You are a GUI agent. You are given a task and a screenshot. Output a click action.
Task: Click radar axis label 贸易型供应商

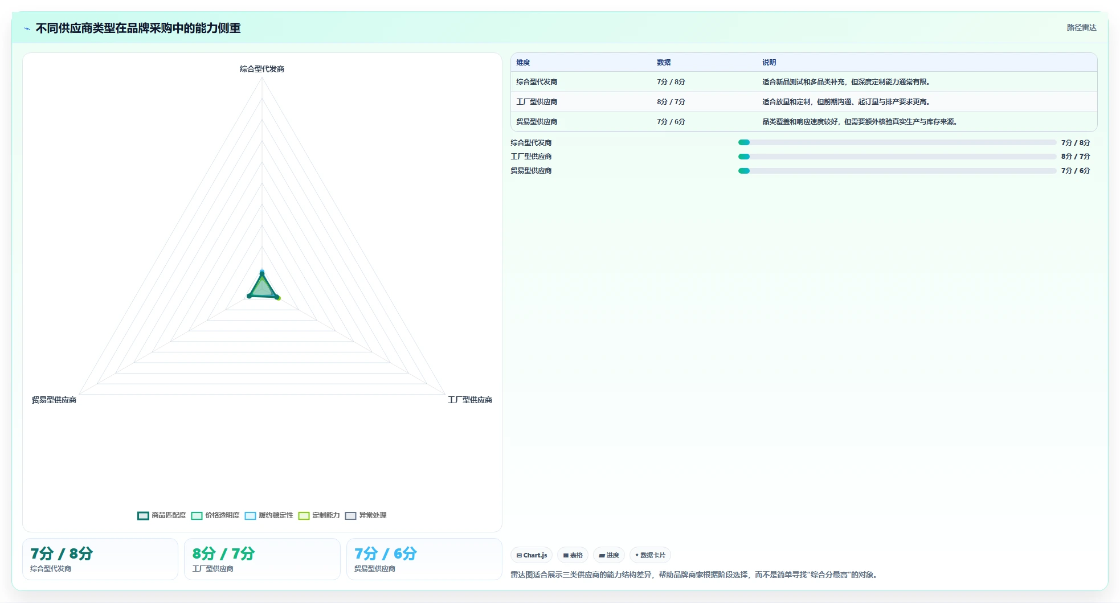coord(54,400)
